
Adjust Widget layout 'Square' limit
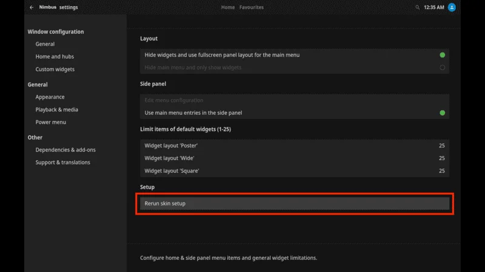tap(295, 171)
